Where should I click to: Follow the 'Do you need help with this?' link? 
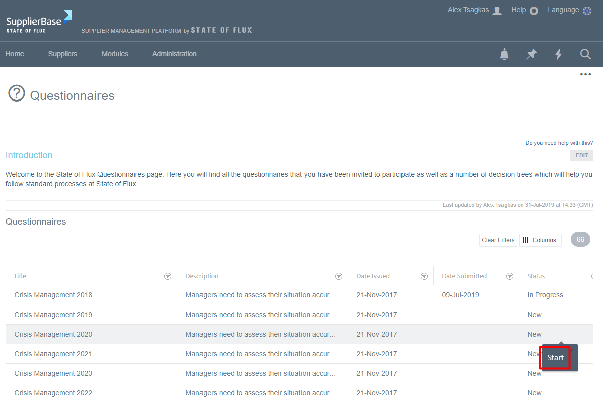pos(559,143)
